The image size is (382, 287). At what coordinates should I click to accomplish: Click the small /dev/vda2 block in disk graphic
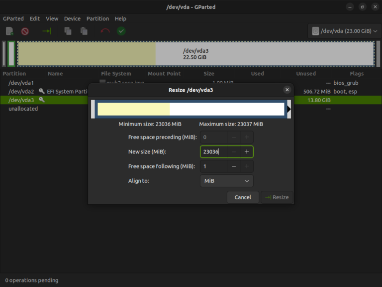[x=11, y=54]
